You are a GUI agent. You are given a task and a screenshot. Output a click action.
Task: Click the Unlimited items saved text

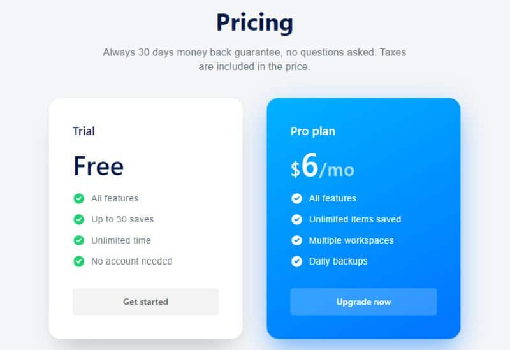tap(355, 219)
